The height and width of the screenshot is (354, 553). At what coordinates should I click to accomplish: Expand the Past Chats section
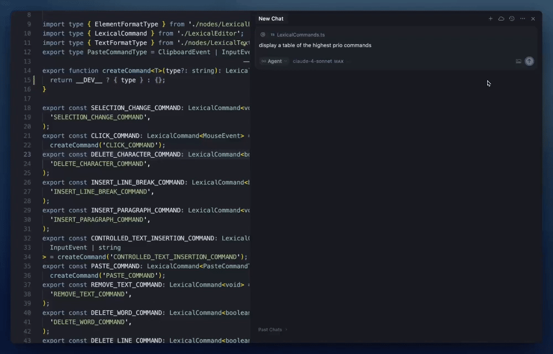(x=272, y=330)
